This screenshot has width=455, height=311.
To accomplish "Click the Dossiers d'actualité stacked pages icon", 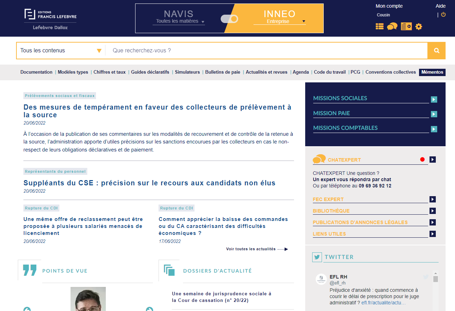I will 169,271.
